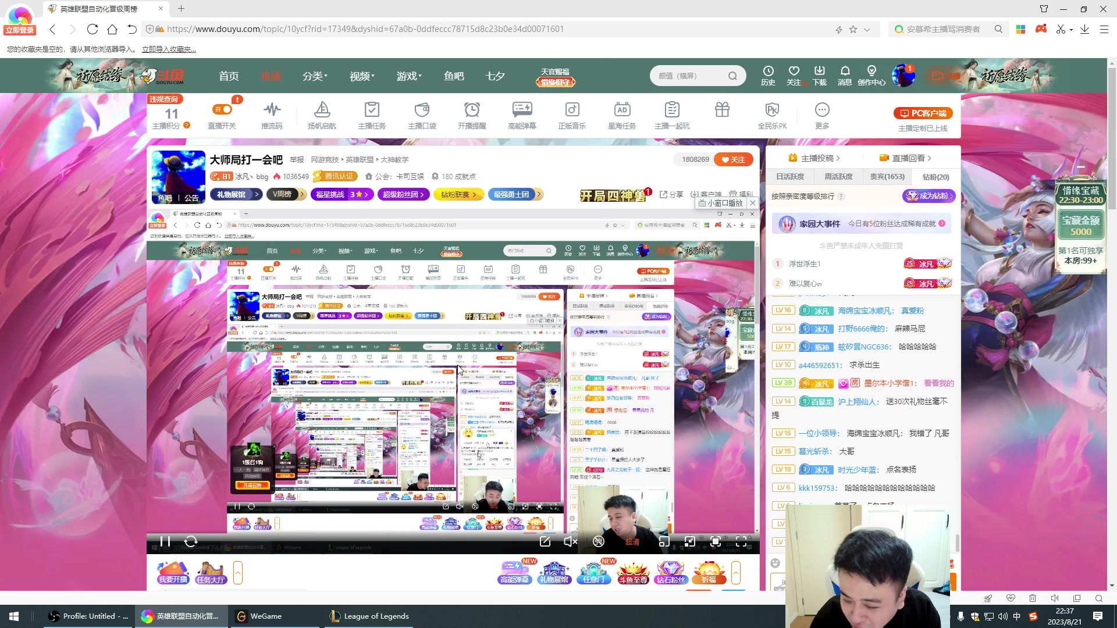1117x628 pixels.
Task: Go to 首页 in navigation
Action: 229,76
